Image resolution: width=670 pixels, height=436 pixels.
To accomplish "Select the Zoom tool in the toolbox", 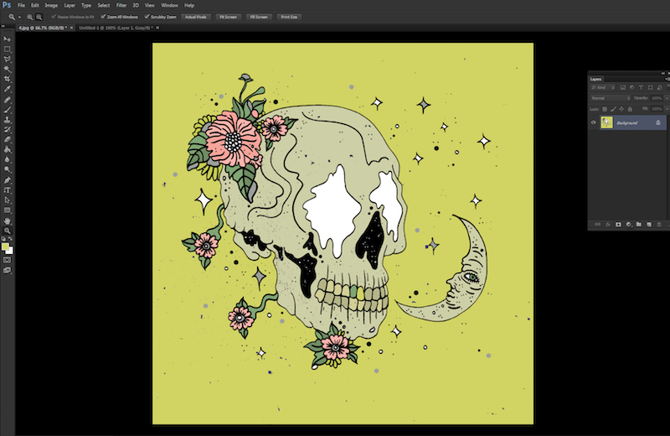I will pos(8,231).
